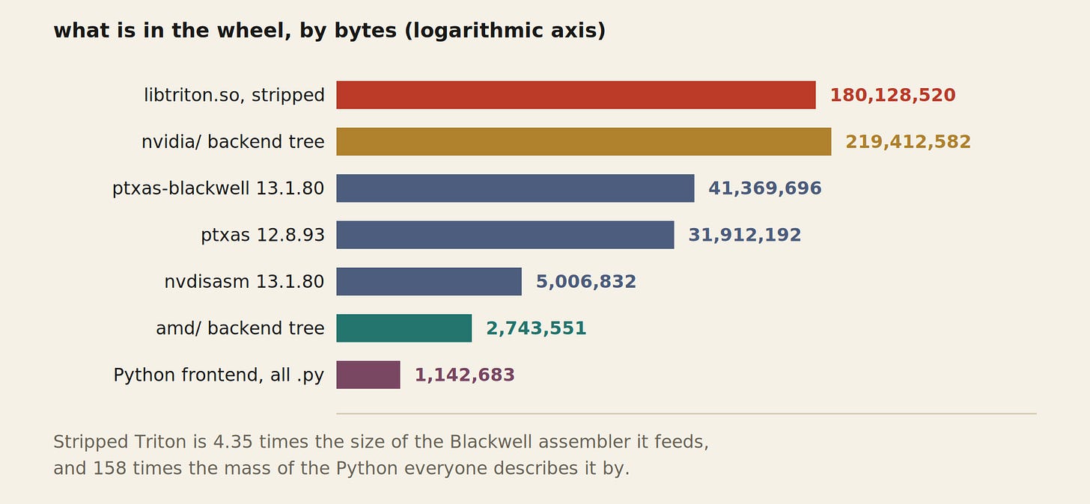The image size is (1090, 504).
Task: Click the caption line starting 'Stripped Triton is 4.35'
Action: [x=381, y=442]
